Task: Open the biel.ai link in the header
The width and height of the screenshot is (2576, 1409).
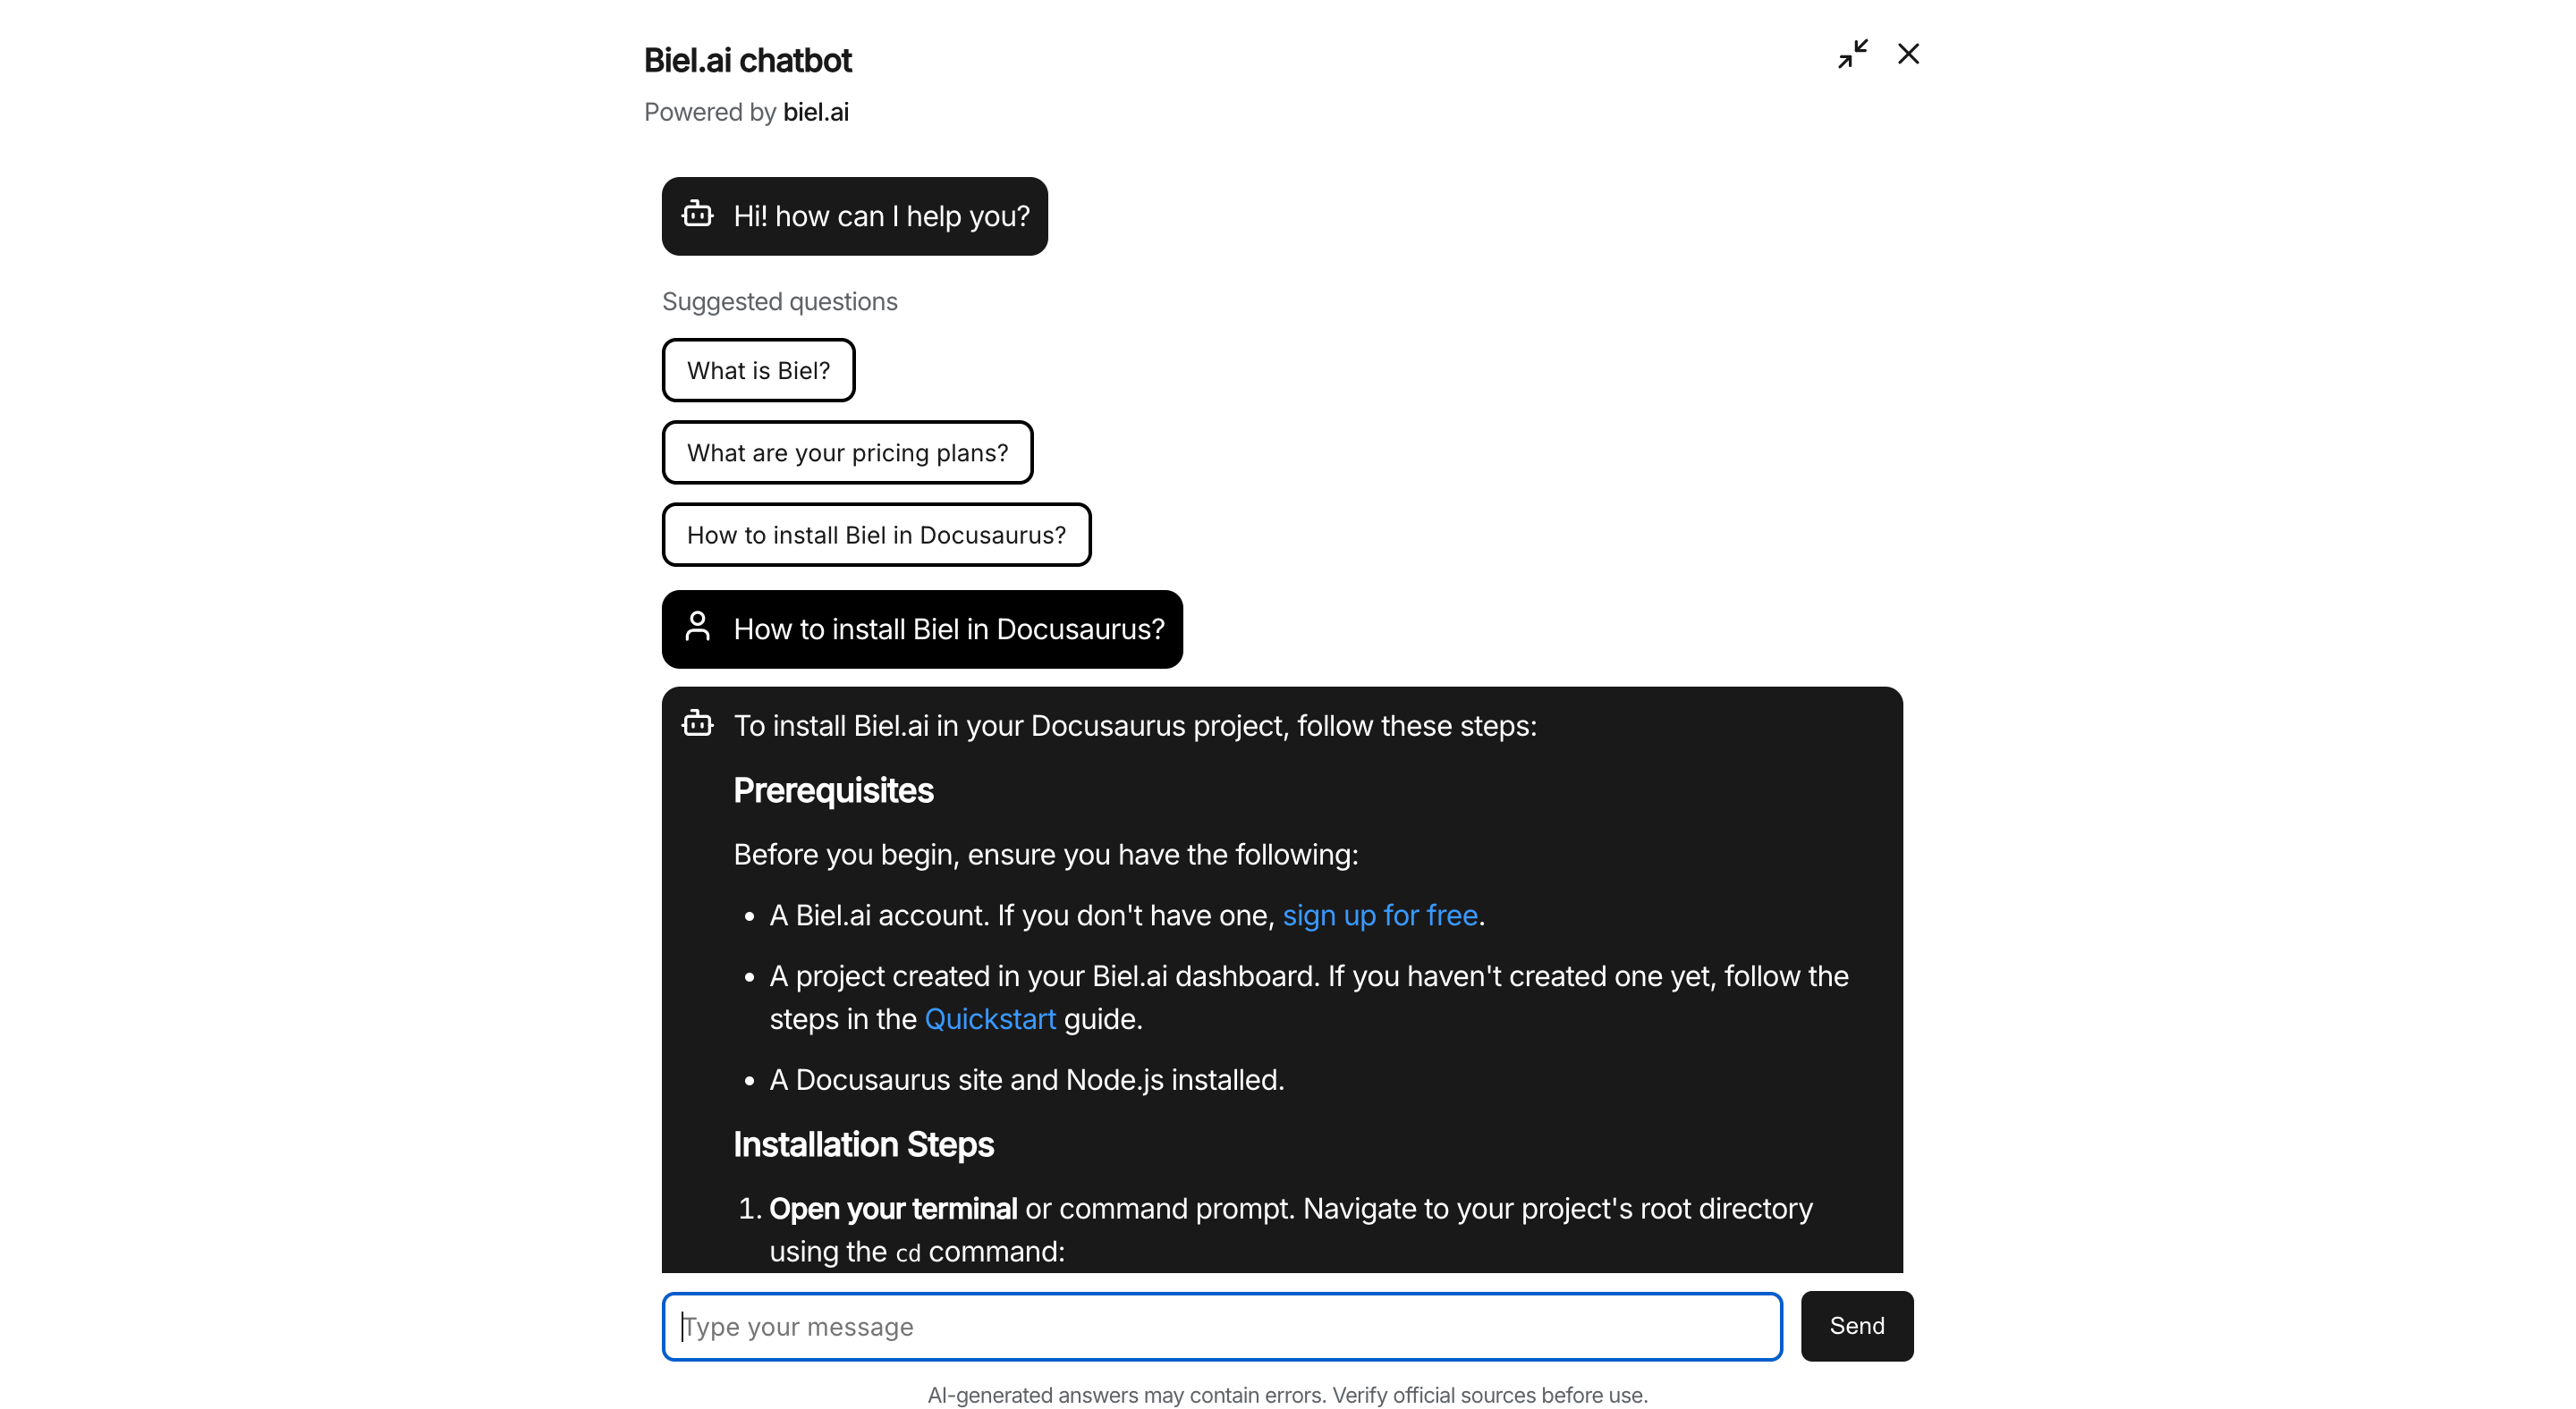Action: pyautogui.click(x=815, y=112)
